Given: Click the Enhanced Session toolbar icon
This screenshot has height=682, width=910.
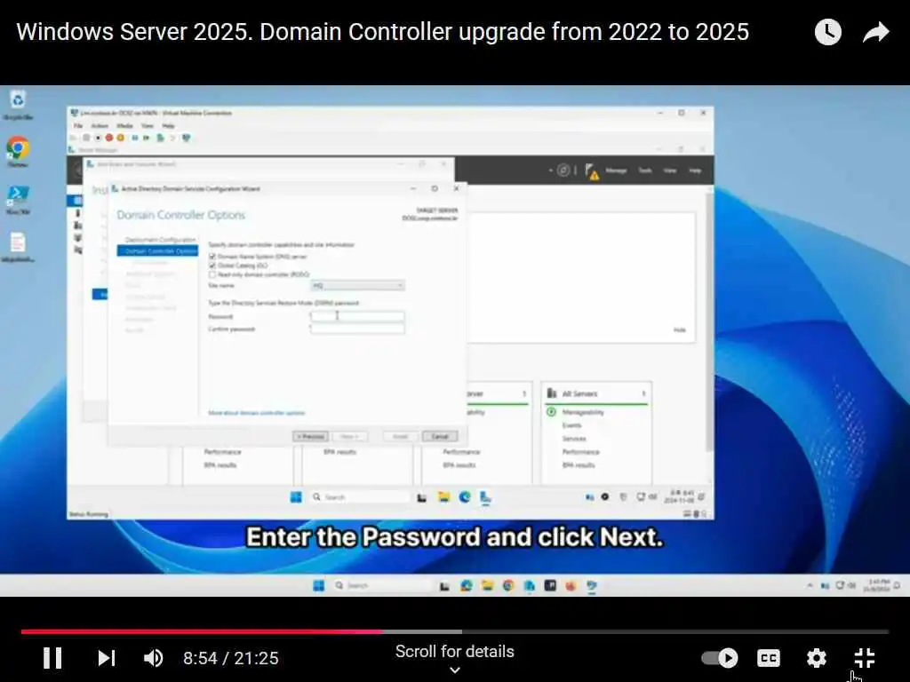Looking at the screenshot, I should point(187,138).
